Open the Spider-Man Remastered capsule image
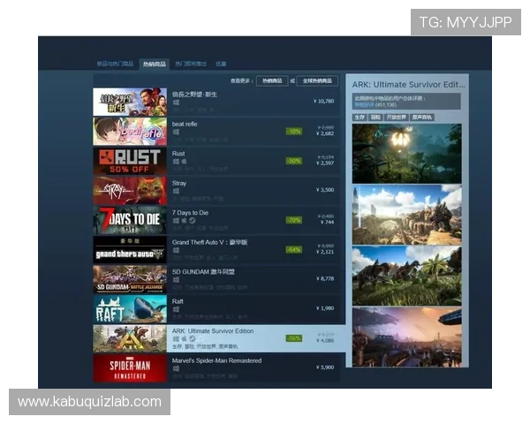Viewport: 530px width, 424px height. click(x=130, y=367)
